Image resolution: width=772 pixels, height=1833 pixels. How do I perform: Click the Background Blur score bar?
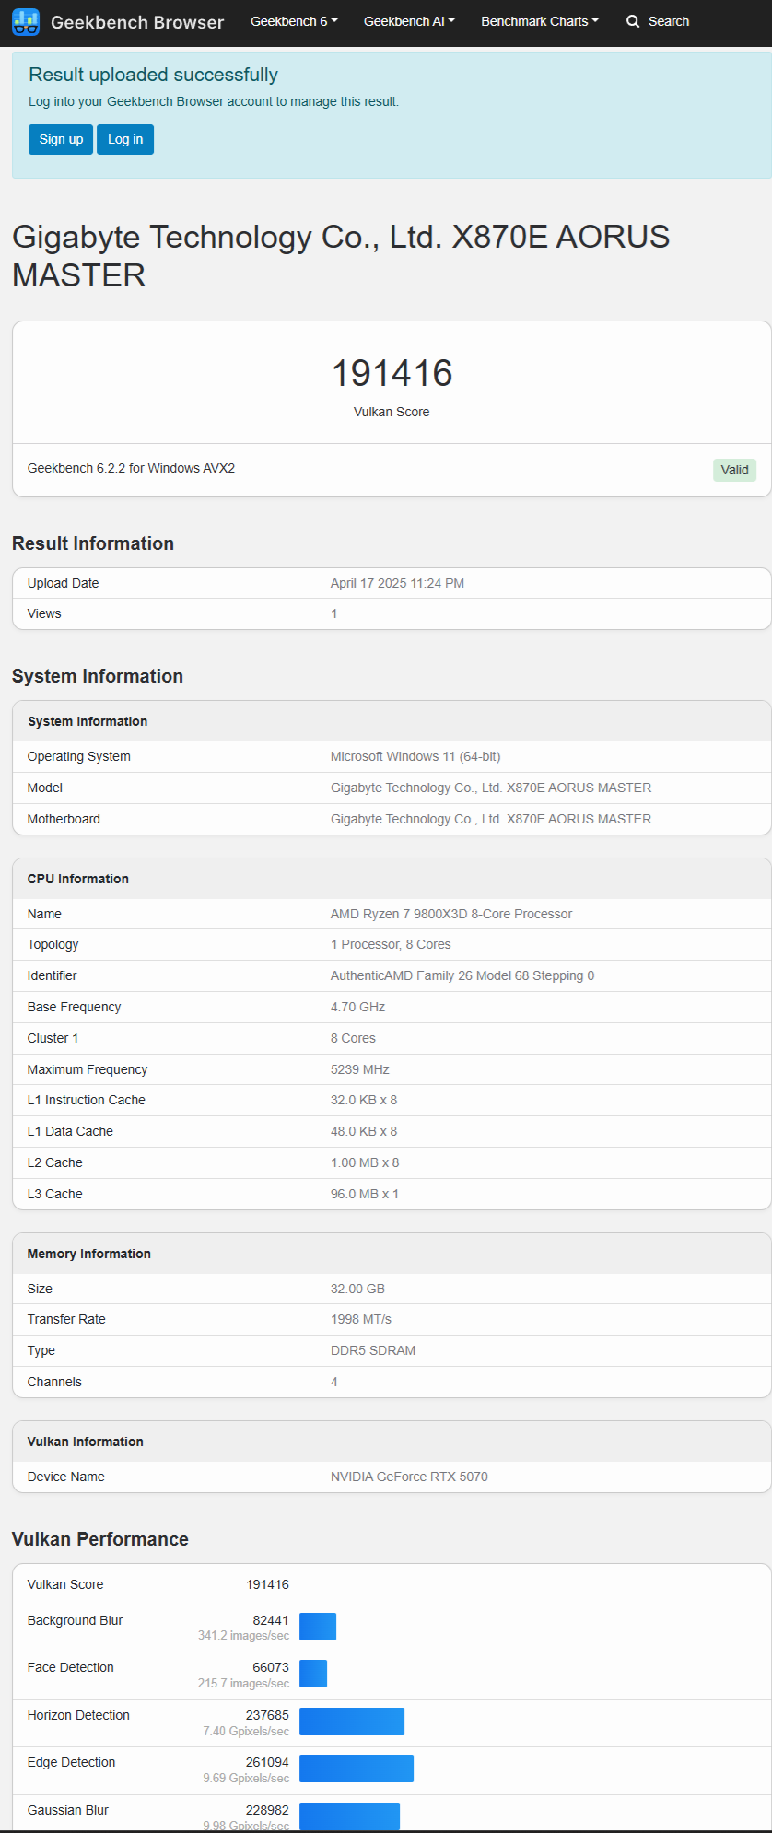pyautogui.click(x=318, y=1627)
